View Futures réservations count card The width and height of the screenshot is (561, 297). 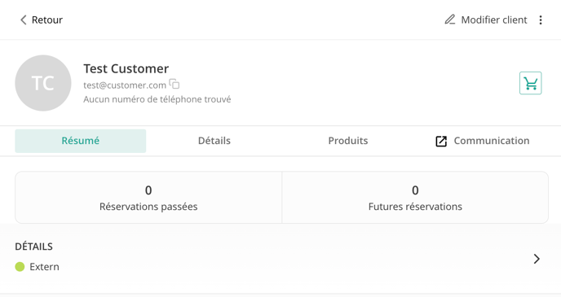click(415, 198)
